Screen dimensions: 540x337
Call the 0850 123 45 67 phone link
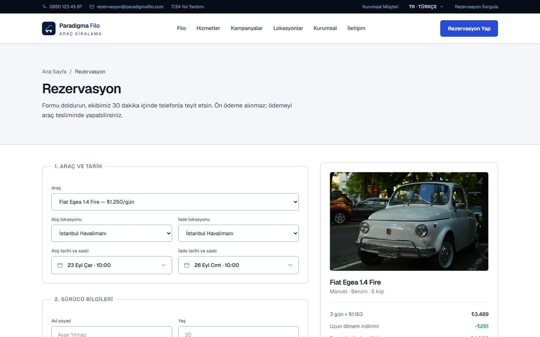coord(66,7)
